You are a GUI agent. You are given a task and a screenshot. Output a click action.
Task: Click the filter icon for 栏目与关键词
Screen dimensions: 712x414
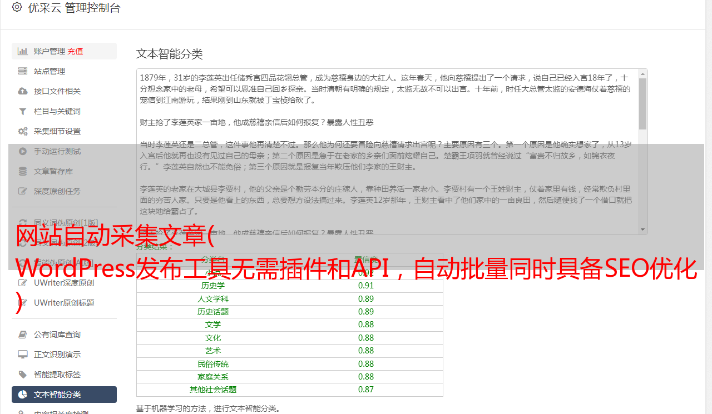coord(23,111)
